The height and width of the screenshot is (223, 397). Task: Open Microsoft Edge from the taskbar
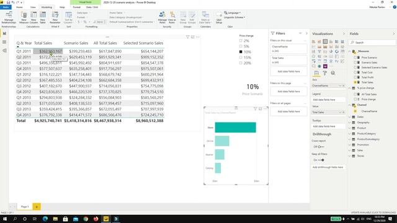click(45, 219)
